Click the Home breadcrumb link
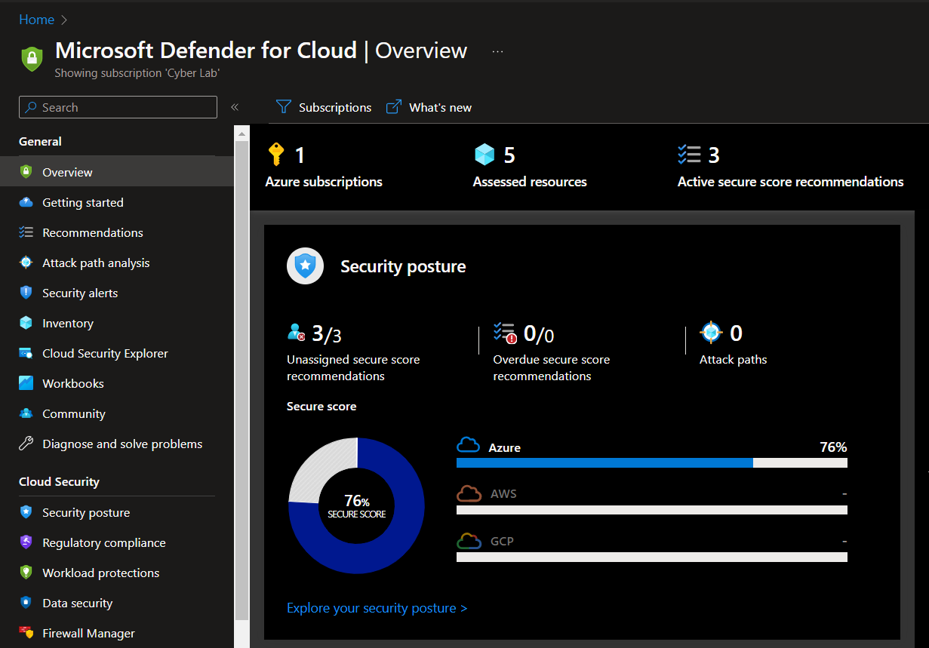The image size is (929, 648). tap(36, 20)
